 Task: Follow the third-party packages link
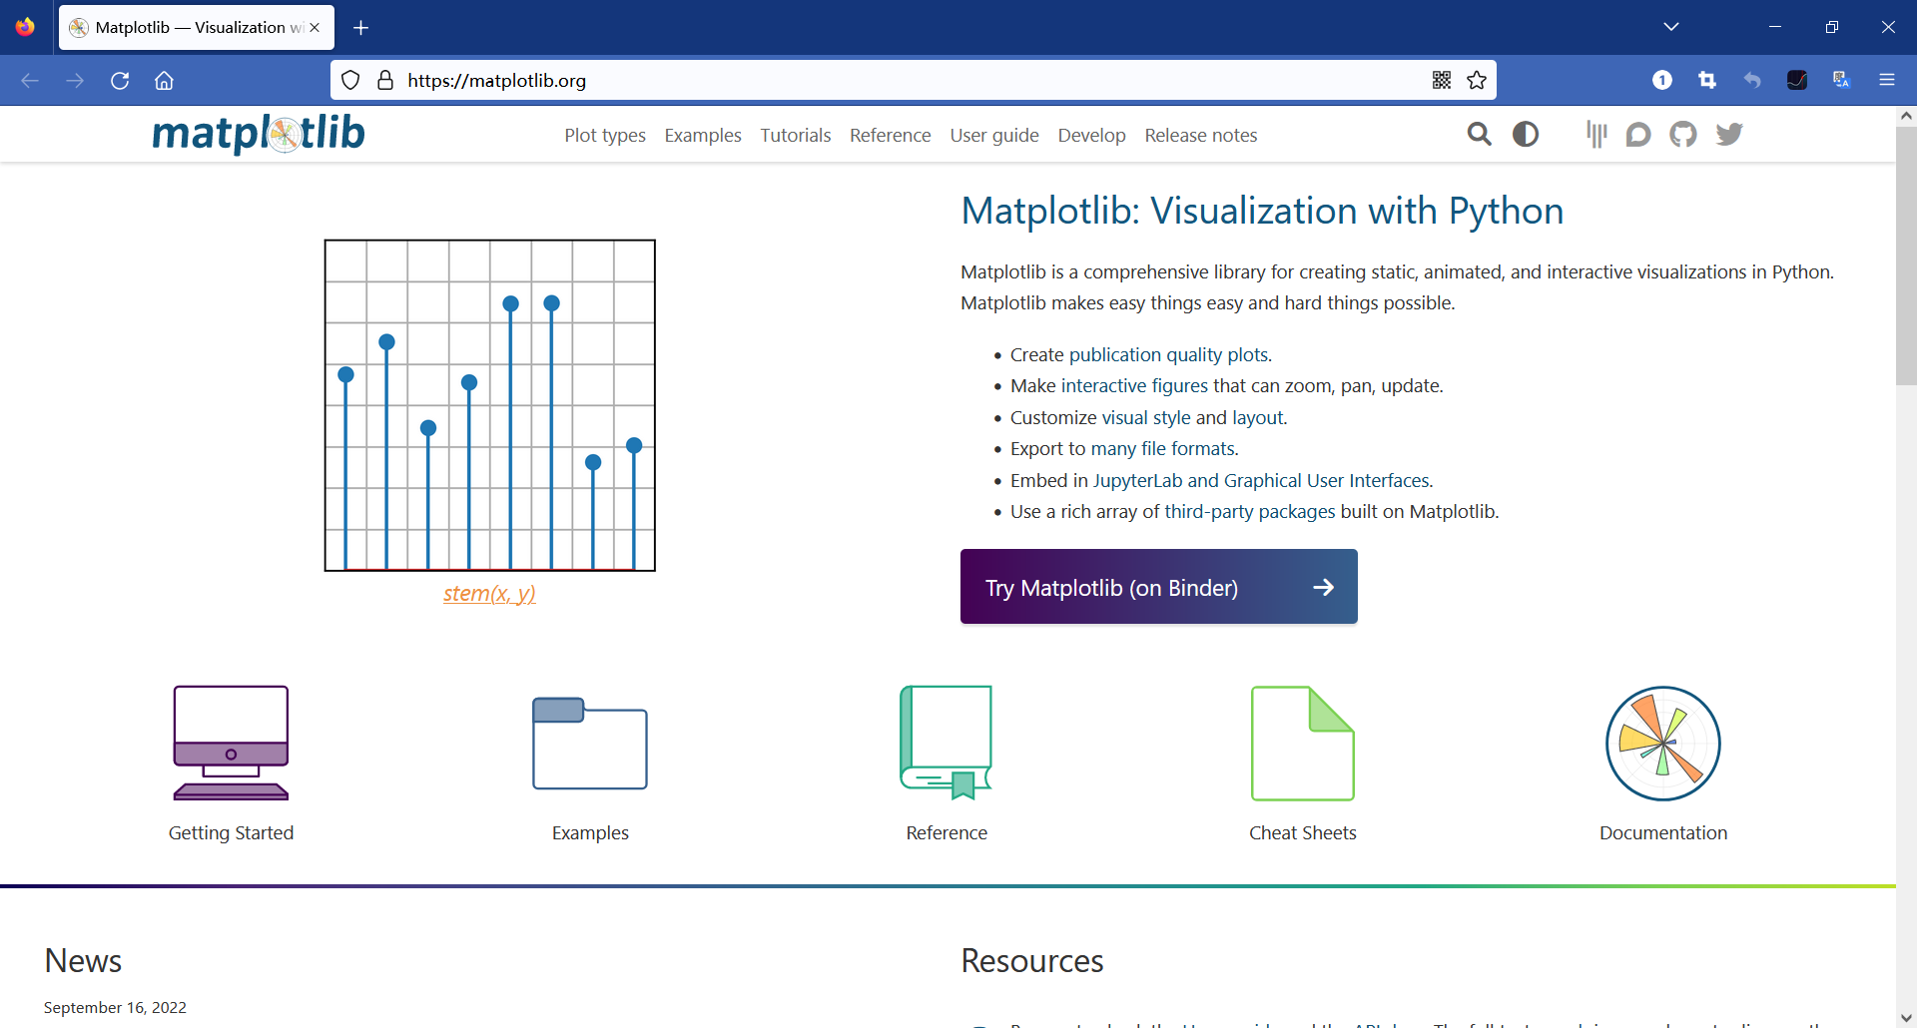1250,512
